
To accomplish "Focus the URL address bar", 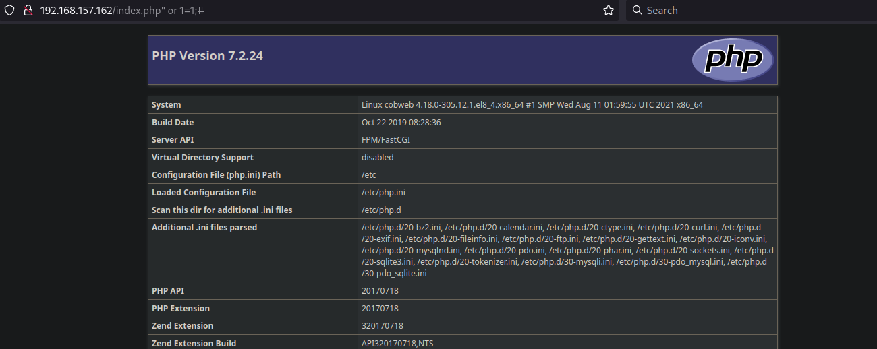I will (304, 11).
